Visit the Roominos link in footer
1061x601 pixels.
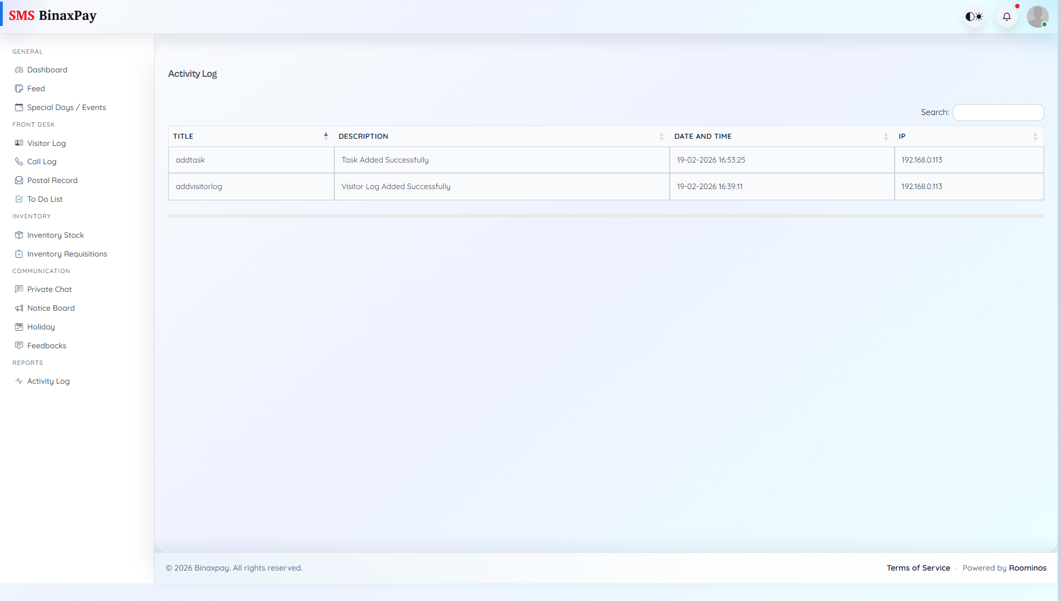(x=1027, y=568)
